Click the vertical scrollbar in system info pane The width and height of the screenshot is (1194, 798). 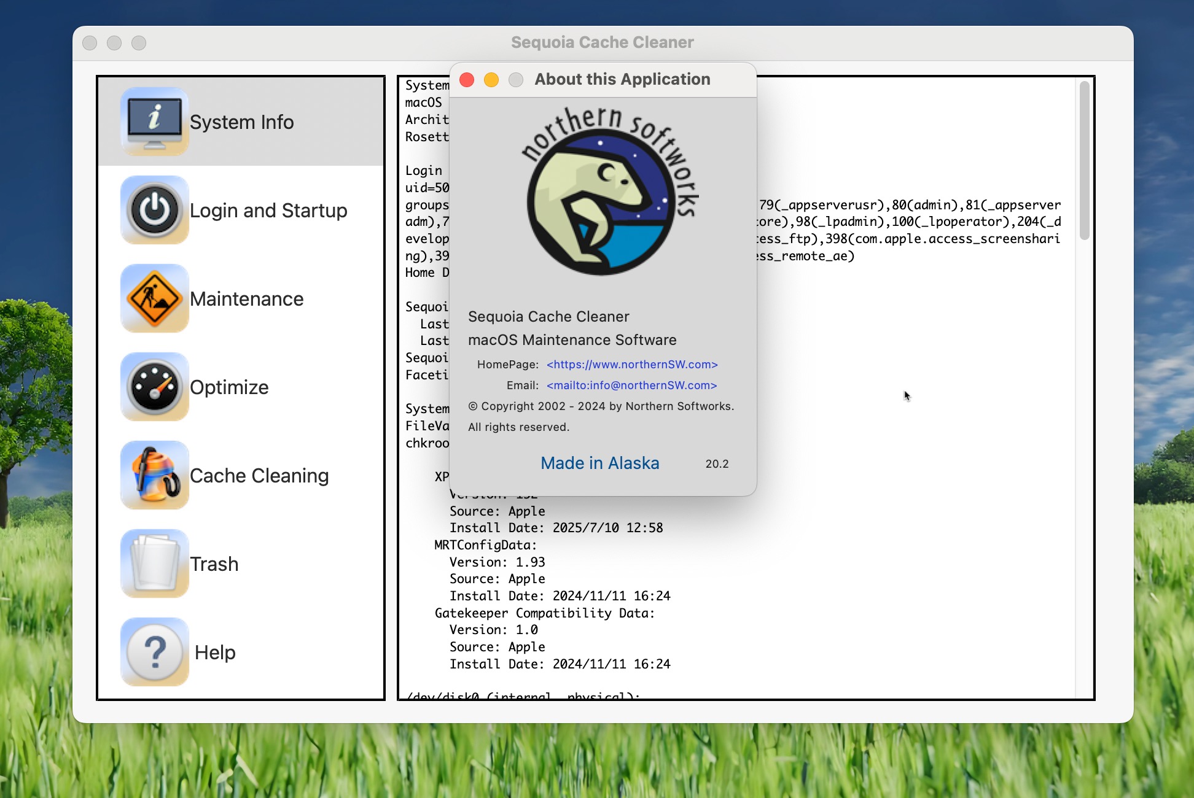1084,161
